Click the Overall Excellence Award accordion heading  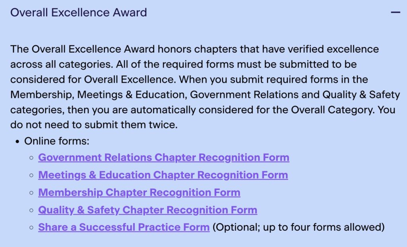pyautogui.click(x=79, y=13)
